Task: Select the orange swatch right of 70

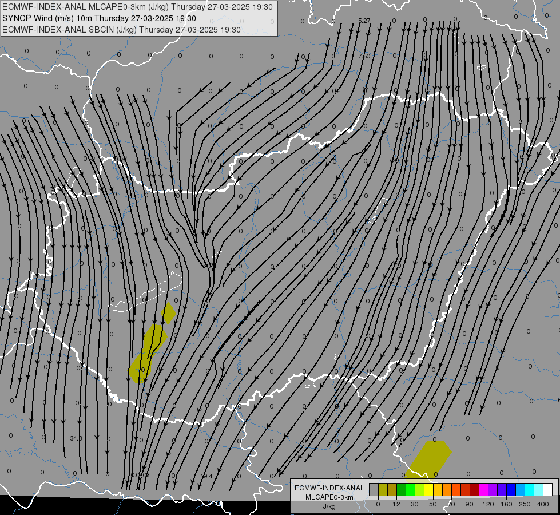Action: (x=447, y=490)
